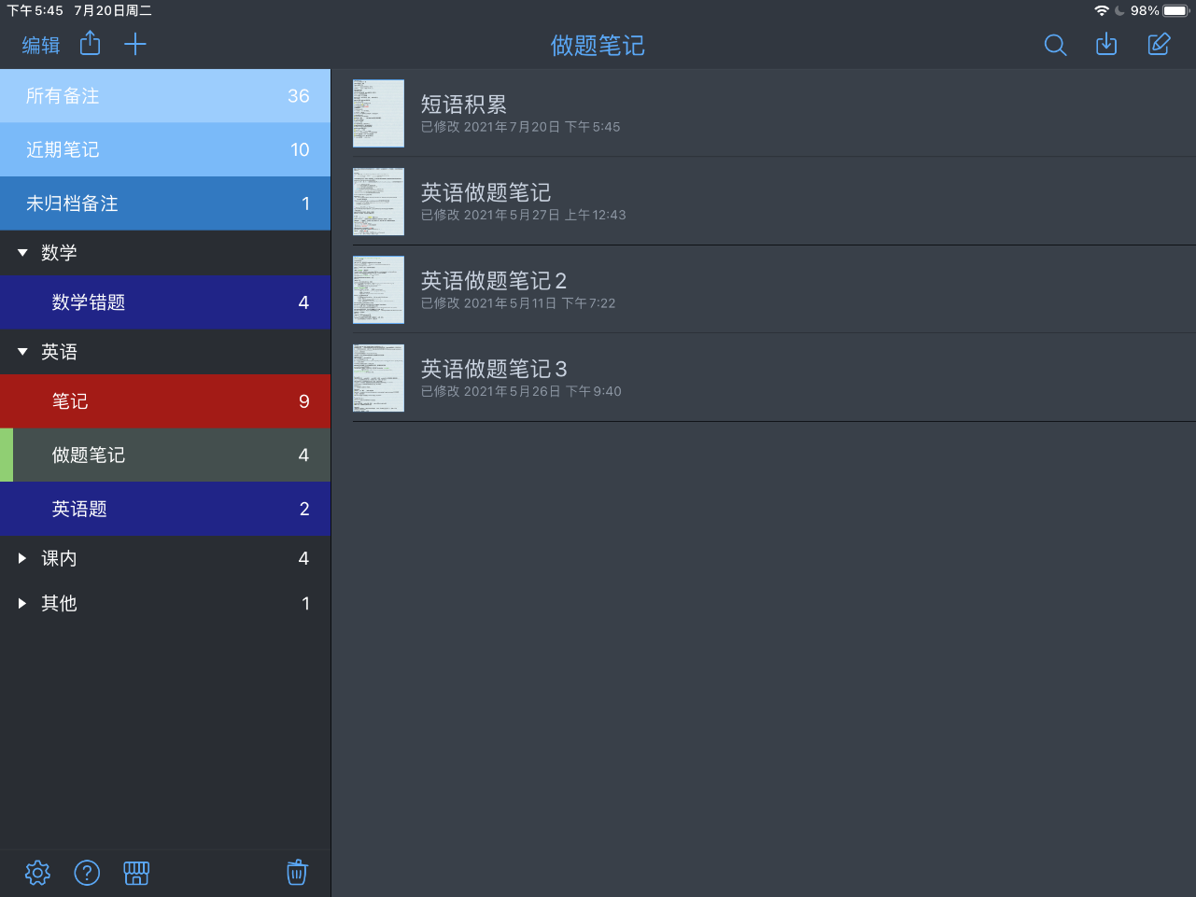The width and height of the screenshot is (1196, 897).
Task: Open settings gear icon
Action: click(37, 873)
